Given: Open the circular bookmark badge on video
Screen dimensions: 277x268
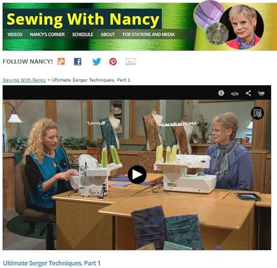Looking at the screenshot, I should (258, 113).
